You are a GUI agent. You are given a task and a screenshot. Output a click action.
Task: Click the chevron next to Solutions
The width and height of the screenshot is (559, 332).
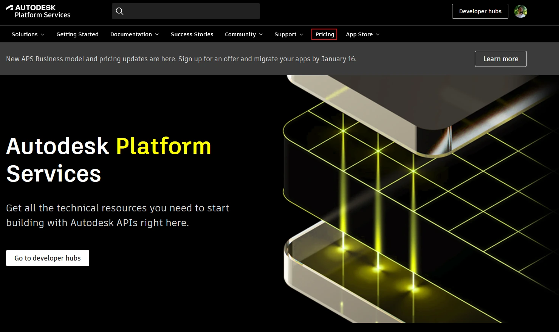click(43, 34)
